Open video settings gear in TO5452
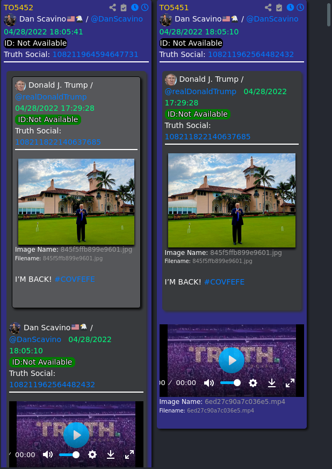 [92, 454]
